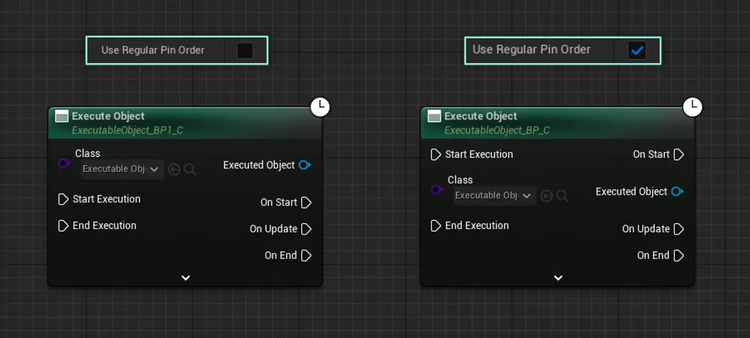Open Class dropdown on ExecutableObject_BP_C node

tap(495, 196)
